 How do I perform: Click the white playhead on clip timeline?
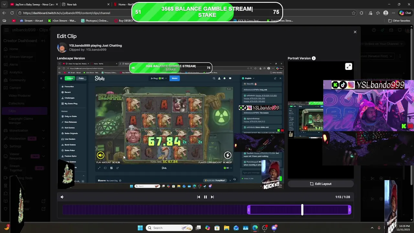[x=302, y=210]
